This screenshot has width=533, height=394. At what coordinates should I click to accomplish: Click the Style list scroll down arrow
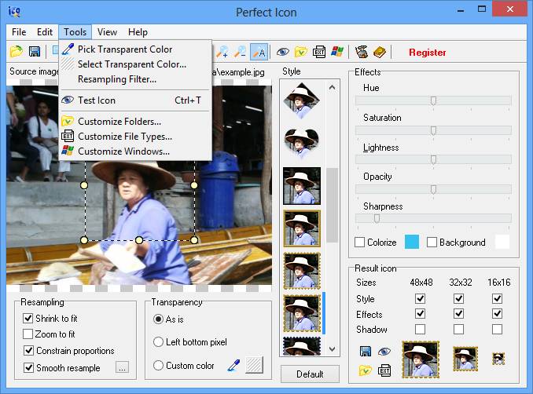[333, 349]
